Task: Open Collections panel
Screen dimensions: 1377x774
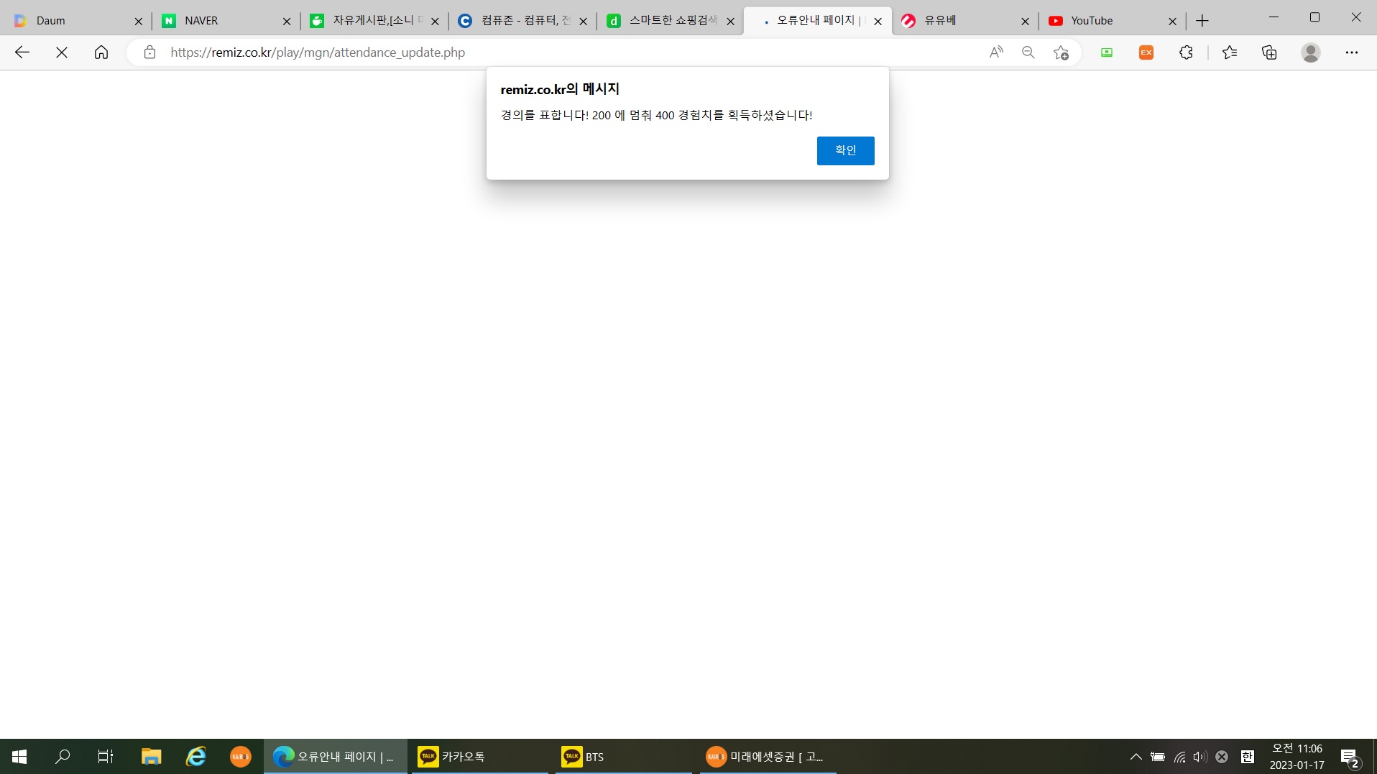Action: point(1269,52)
